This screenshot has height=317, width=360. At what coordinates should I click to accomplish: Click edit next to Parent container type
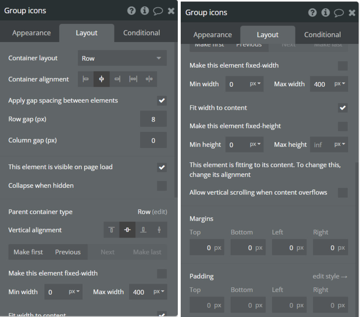pos(159,212)
